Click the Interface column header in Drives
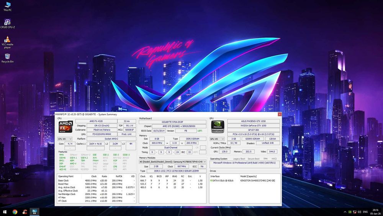383x216 pixels. (215, 176)
